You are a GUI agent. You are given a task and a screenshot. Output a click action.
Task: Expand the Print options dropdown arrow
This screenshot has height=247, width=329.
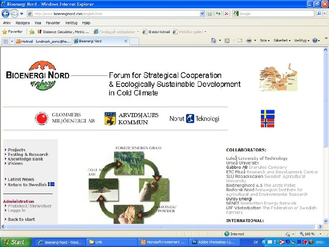pos(255,41)
